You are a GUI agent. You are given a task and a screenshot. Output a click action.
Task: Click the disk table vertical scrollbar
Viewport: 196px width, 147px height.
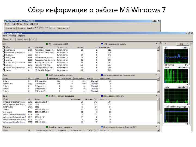coord(158,85)
